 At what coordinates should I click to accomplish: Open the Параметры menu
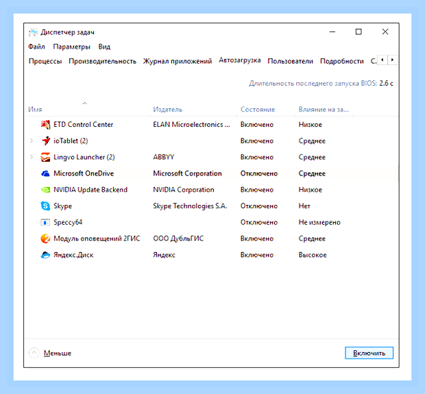pos(71,47)
